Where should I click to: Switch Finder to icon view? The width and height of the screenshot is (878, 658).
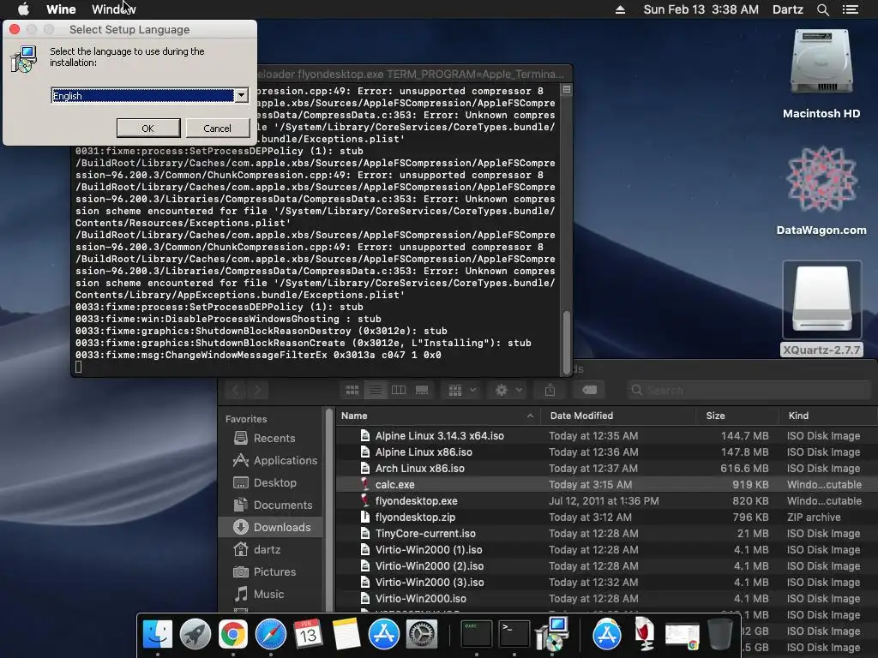click(x=352, y=390)
